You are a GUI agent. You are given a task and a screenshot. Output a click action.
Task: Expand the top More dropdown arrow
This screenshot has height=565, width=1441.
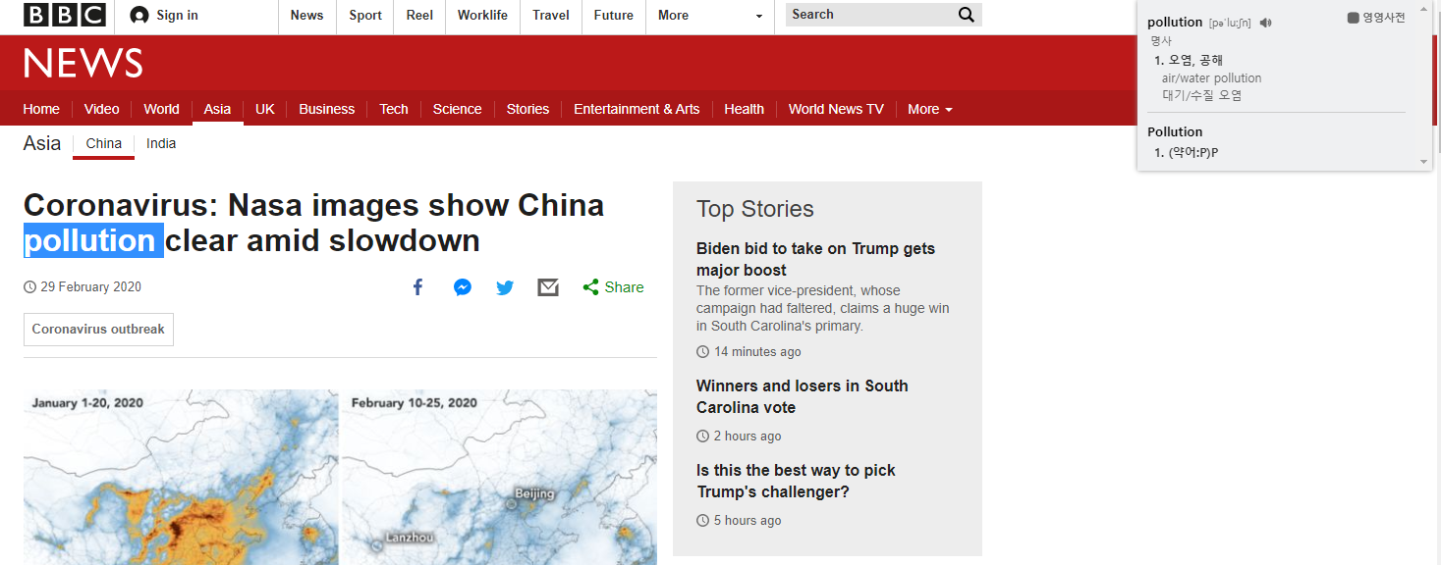(x=758, y=17)
